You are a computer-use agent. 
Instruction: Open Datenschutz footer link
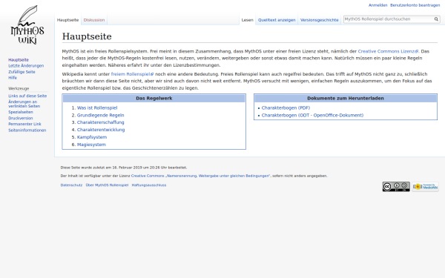click(x=71, y=185)
